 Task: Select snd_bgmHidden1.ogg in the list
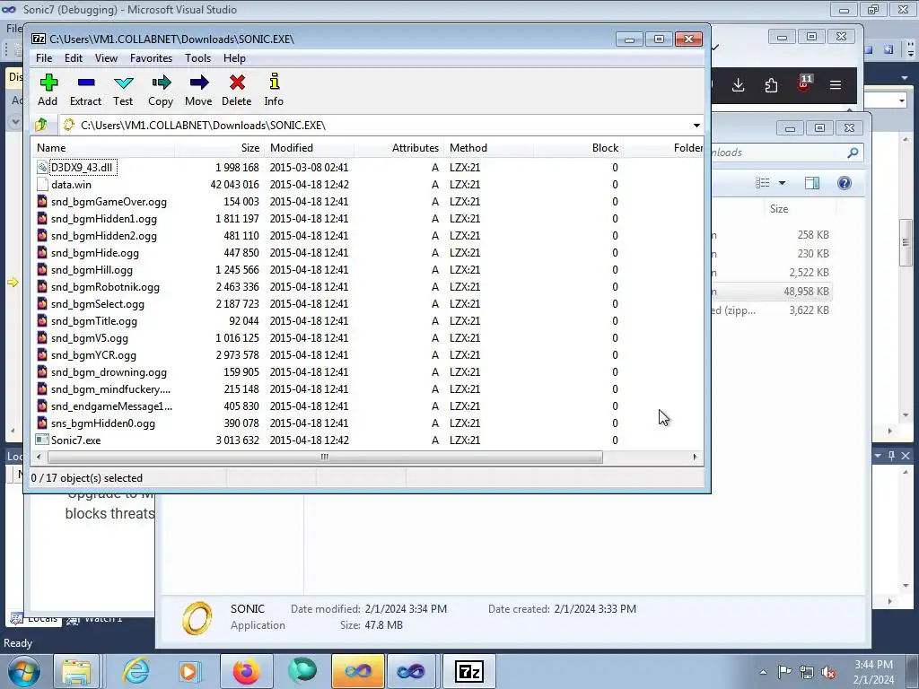[x=104, y=219]
